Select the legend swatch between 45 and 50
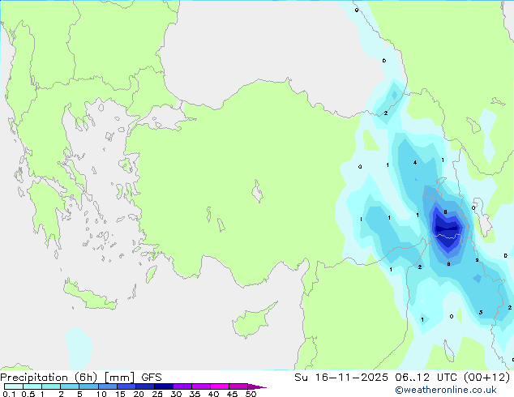 click(x=238, y=386)
